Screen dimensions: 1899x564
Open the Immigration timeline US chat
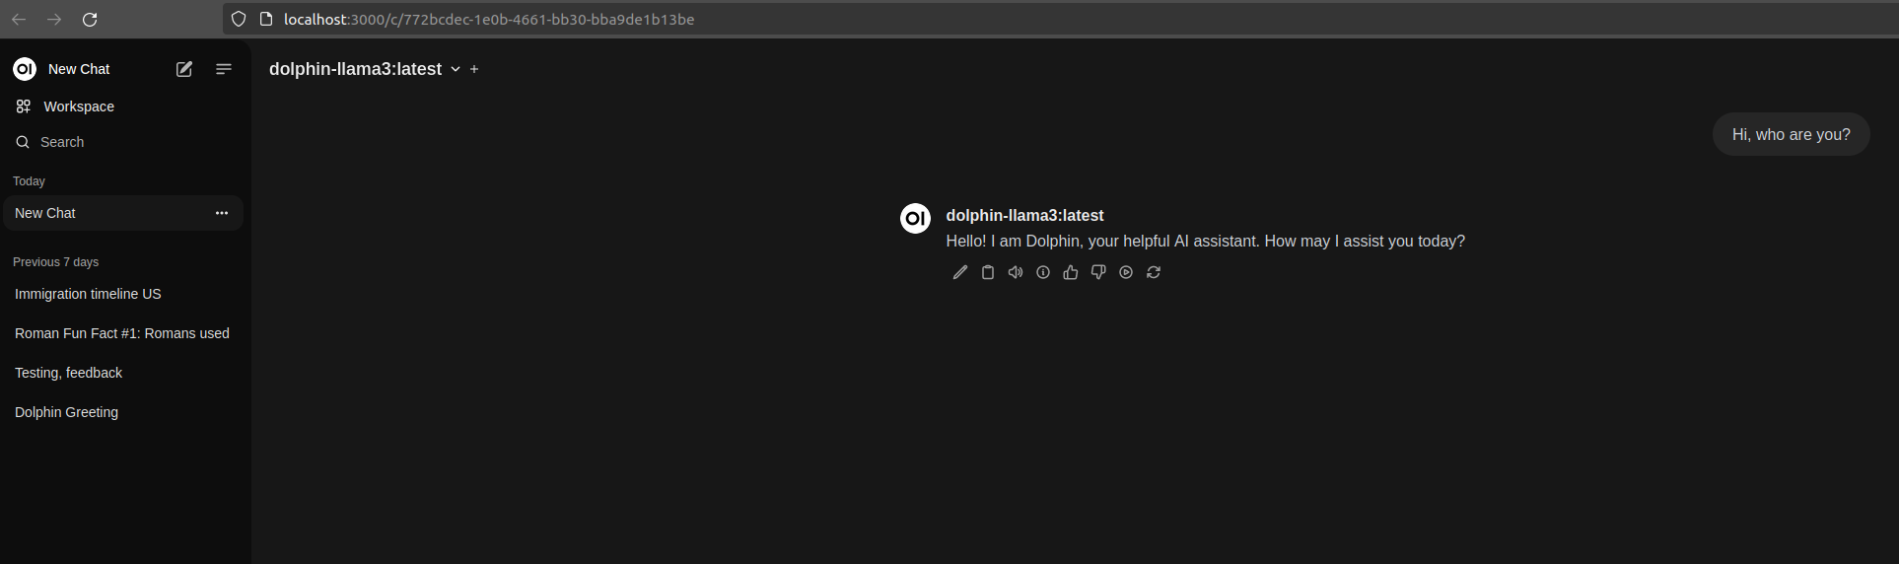pyautogui.click(x=88, y=294)
